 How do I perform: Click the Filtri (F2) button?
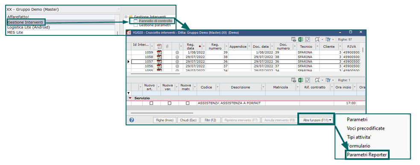click(x=210, y=120)
